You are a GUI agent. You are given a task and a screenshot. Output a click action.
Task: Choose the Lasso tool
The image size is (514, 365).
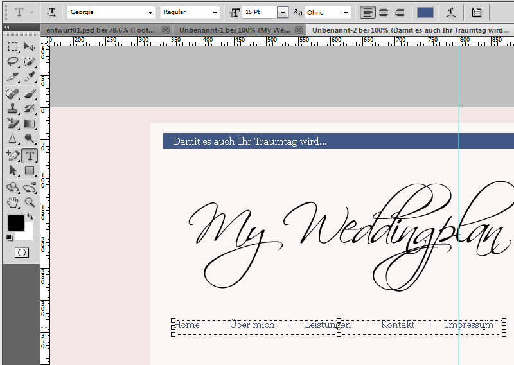coord(13,62)
